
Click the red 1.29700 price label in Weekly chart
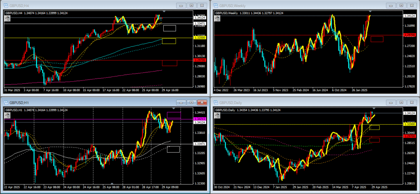pos(409,35)
